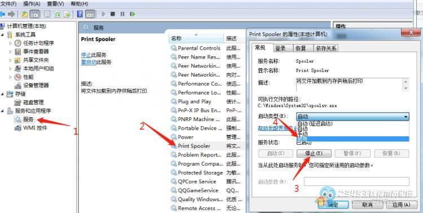The image size is (423, 213).
Task: Open the 帮助(H) menu
Action: click(80, 4)
